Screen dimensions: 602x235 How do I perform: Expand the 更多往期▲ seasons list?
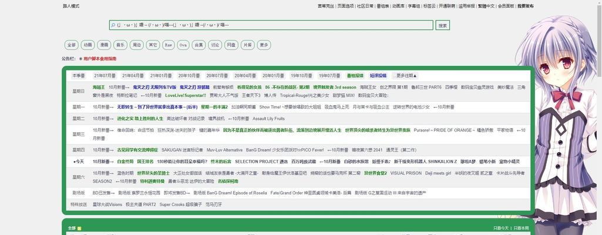coord(405,76)
